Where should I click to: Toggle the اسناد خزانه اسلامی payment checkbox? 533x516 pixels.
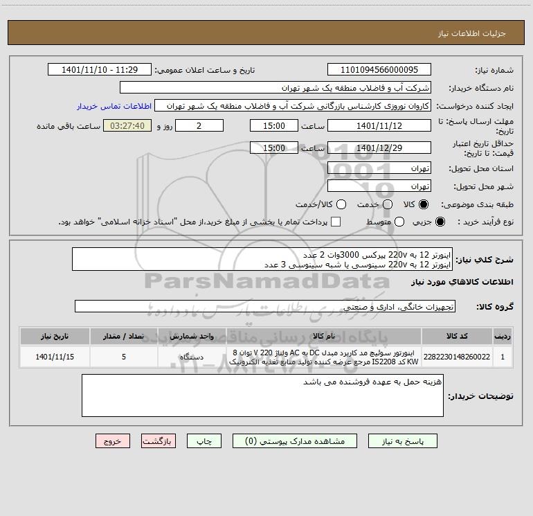tap(336, 222)
